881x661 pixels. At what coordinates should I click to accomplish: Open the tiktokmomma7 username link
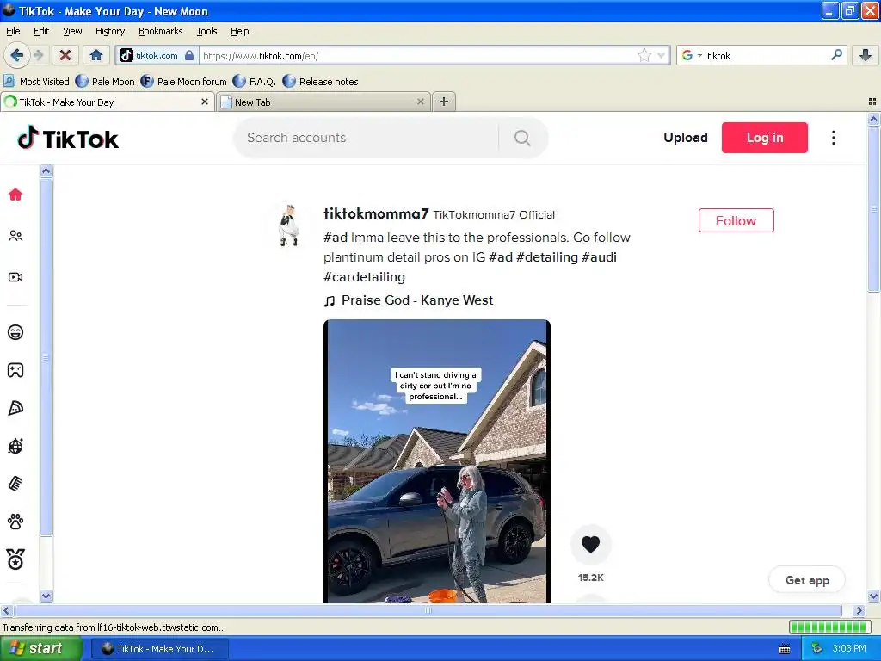376,213
